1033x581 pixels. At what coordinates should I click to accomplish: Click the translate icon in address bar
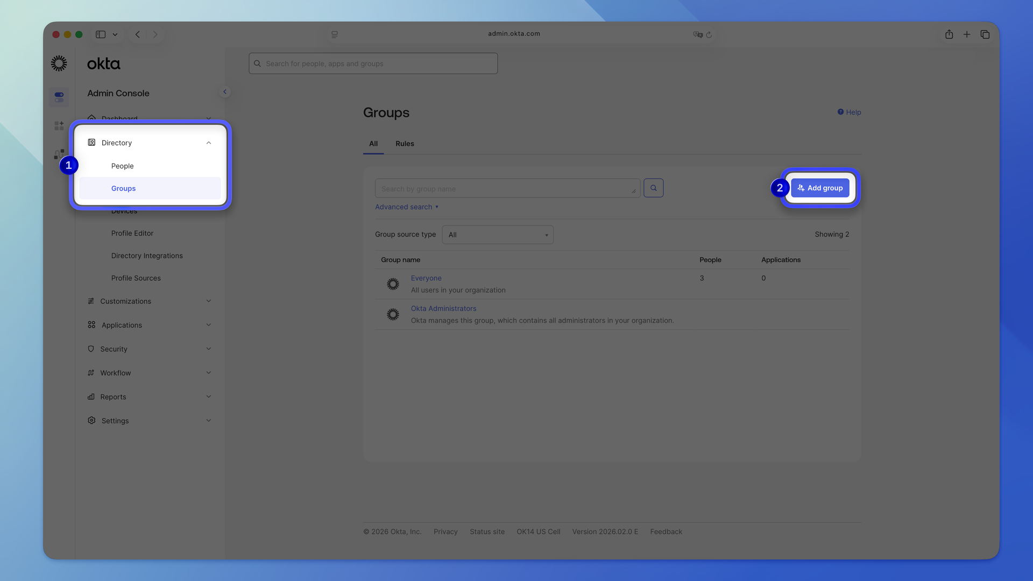click(x=698, y=34)
